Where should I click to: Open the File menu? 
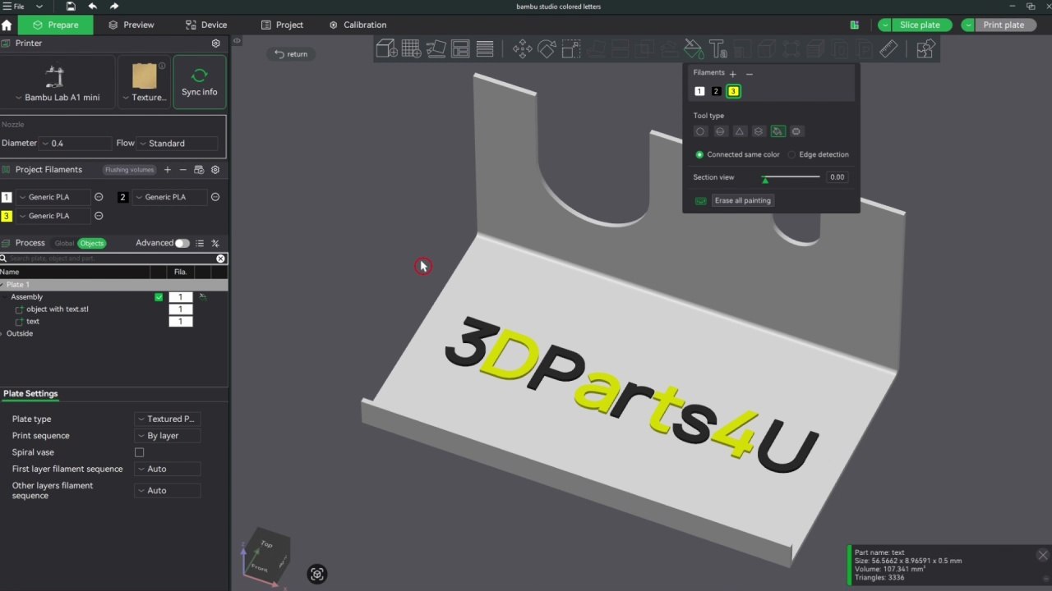tap(14, 7)
